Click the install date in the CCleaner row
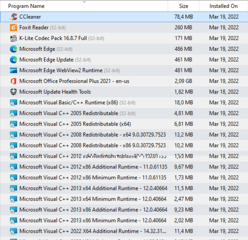 point(224,17)
